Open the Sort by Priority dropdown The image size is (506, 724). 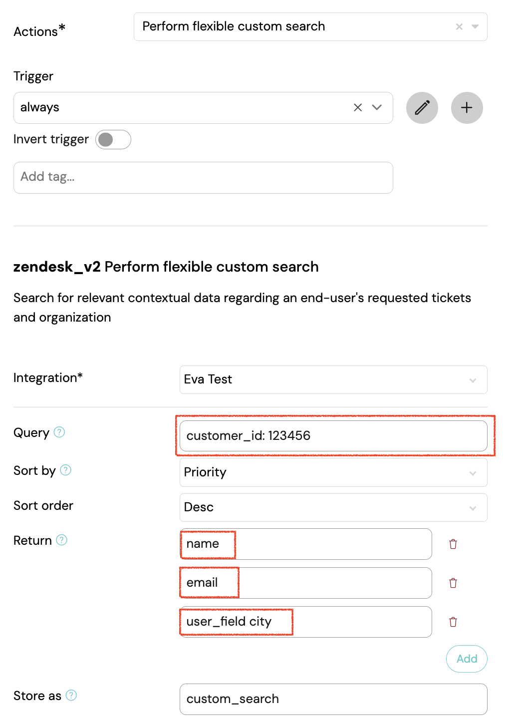pos(333,473)
